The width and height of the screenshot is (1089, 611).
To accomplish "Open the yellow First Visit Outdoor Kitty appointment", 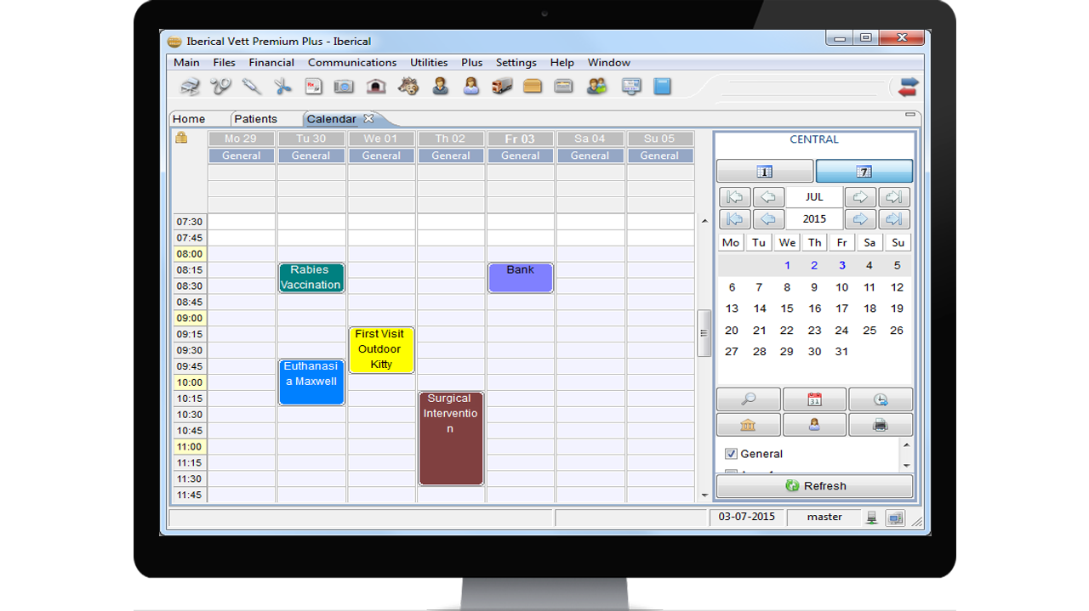I will click(381, 349).
